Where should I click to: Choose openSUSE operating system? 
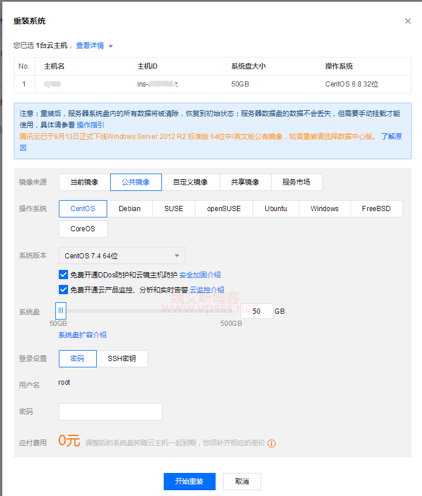224,209
